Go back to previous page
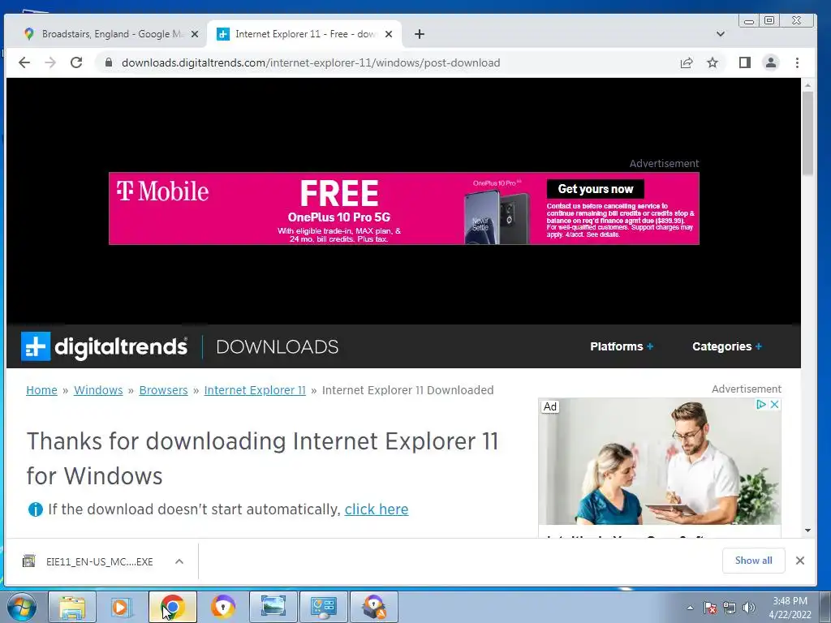 tap(24, 62)
